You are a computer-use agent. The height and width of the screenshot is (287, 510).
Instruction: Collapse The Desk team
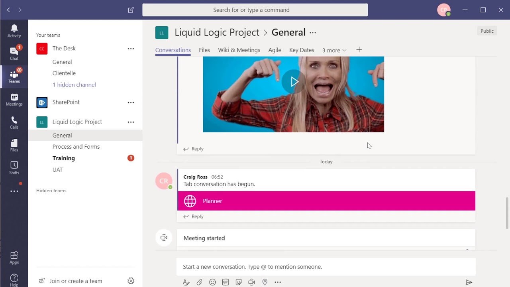coord(64,48)
